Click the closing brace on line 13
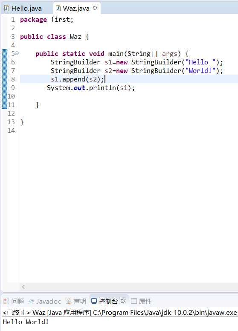The image size is (238, 331). tap(22, 122)
